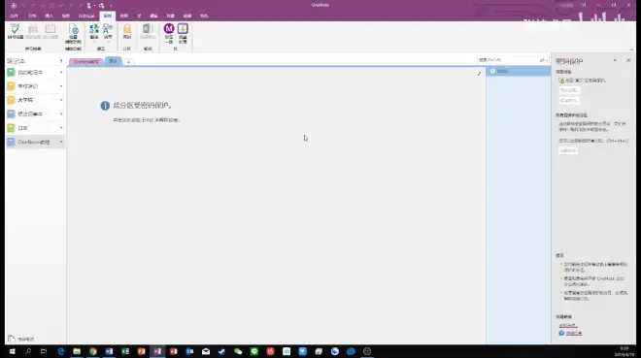
Task: Open the Password Protection pane options dropdown
Action: click(615, 60)
